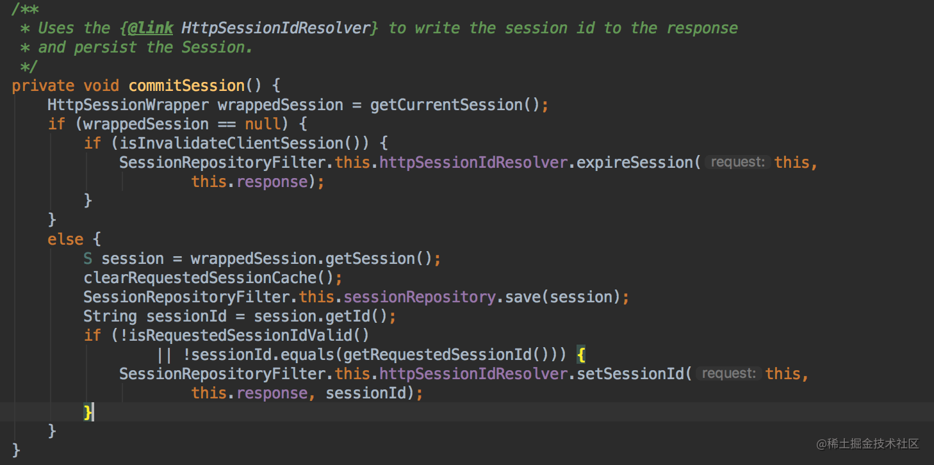
Task: Click the highlighted closing brace at caret line
Action: coord(88,412)
